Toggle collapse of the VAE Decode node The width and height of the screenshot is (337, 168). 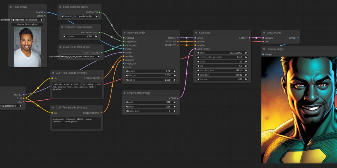pyautogui.click(x=264, y=33)
